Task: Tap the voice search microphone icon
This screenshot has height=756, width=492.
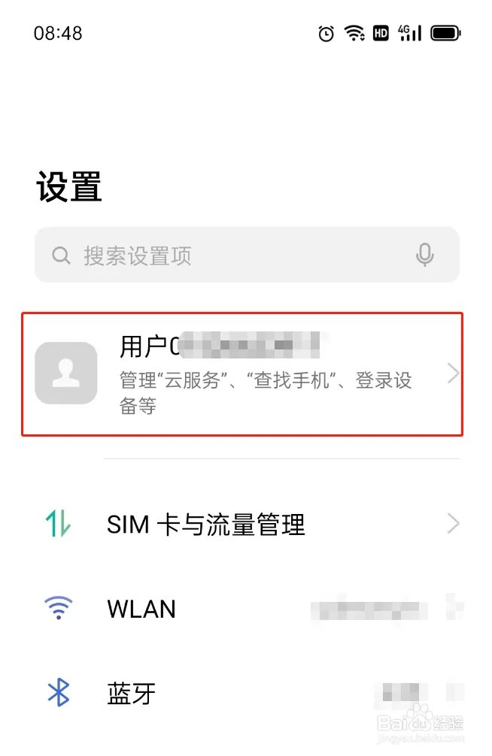Action: point(424,255)
